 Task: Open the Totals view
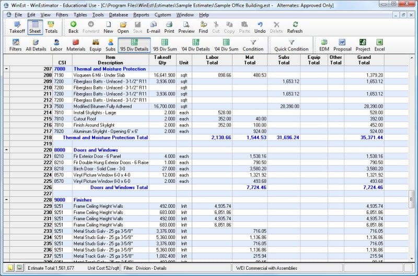(x=51, y=28)
